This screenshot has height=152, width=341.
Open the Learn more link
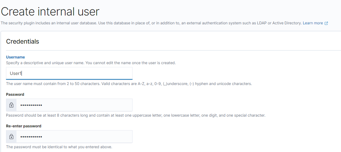[313, 23]
